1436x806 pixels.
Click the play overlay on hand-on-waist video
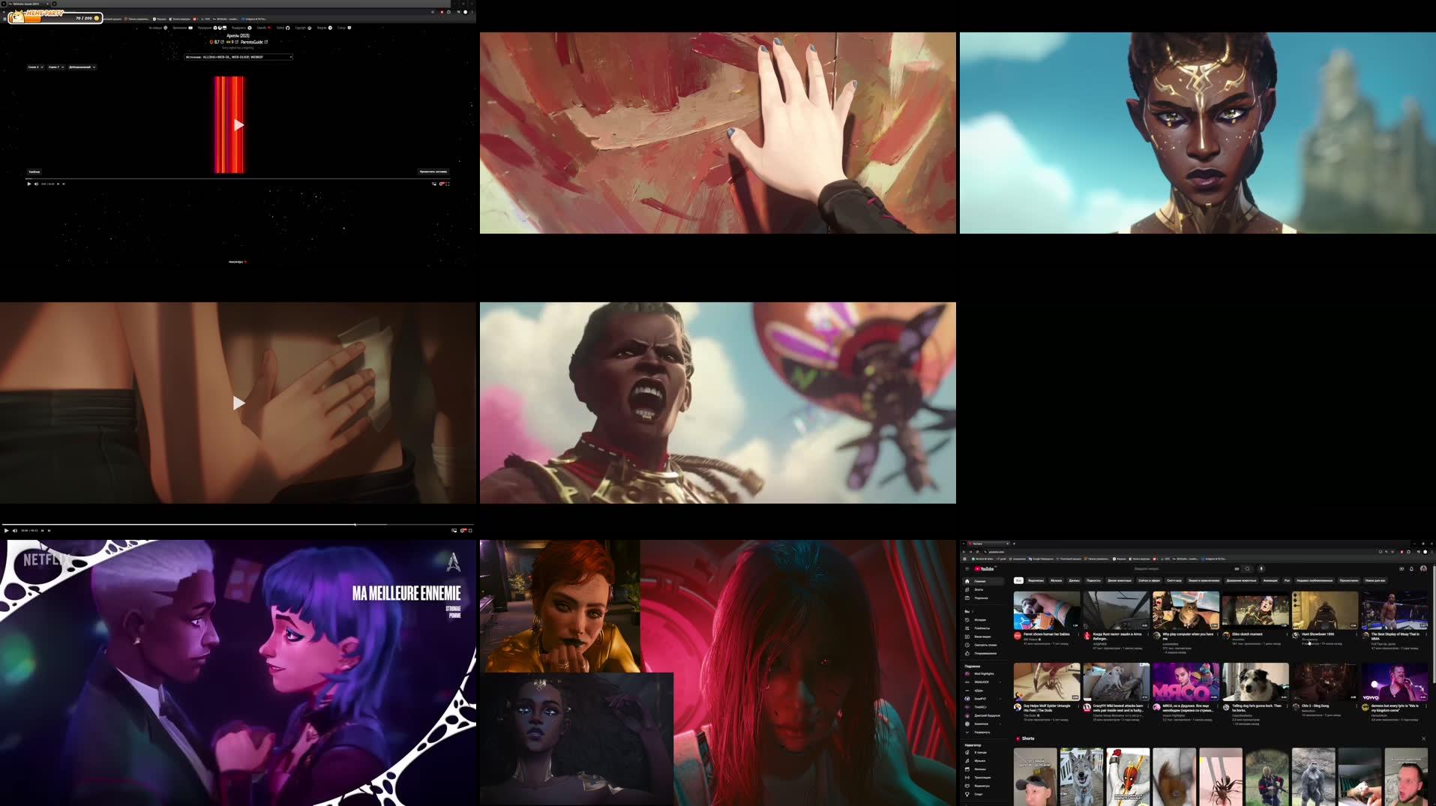click(x=238, y=403)
